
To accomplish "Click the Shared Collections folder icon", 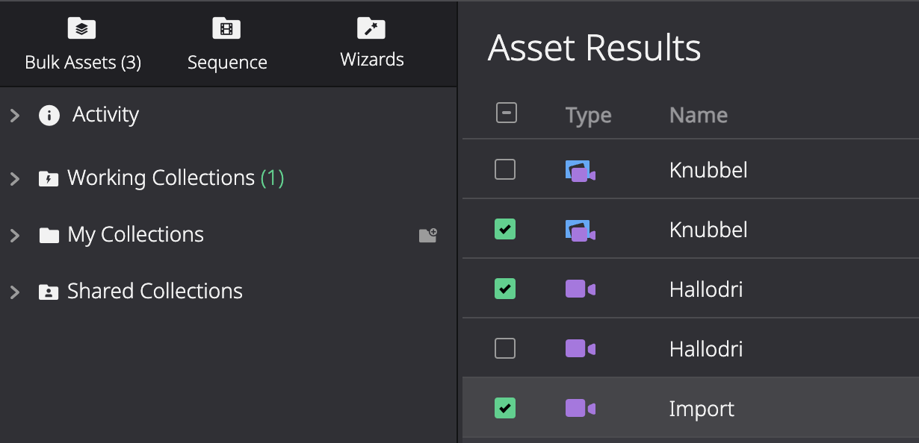I will [49, 292].
